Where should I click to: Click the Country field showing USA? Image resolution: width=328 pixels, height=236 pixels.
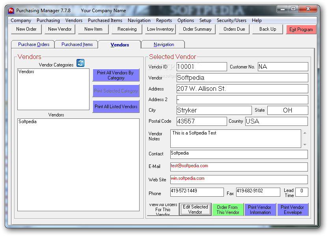[276, 121]
